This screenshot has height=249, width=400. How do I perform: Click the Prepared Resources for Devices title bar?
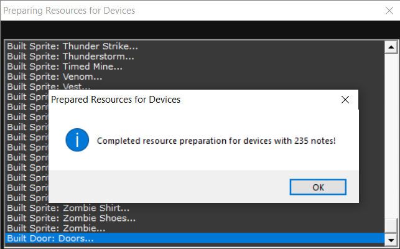pos(194,100)
